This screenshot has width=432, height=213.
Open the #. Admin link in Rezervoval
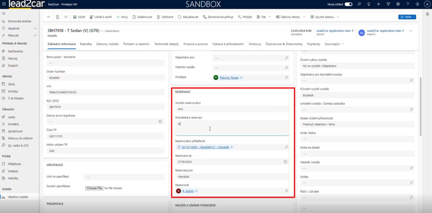(188, 191)
